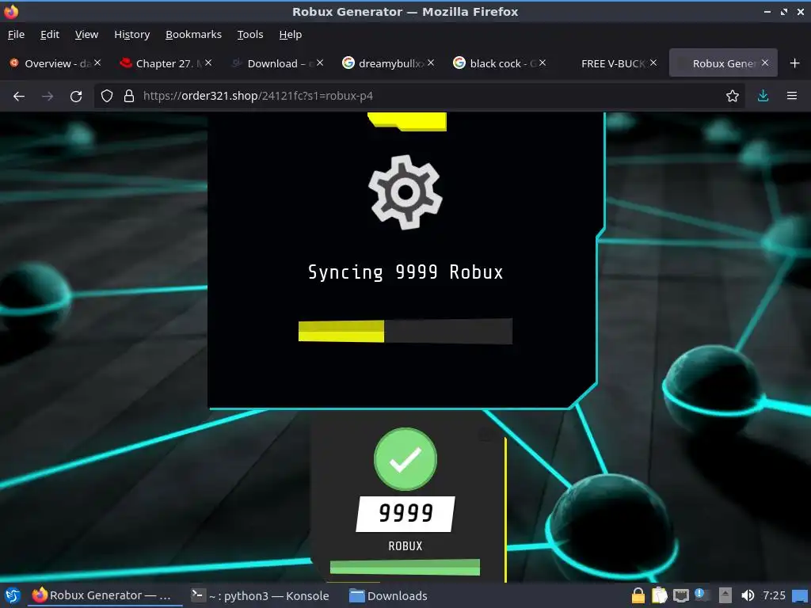Viewport: 811px width, 608px height.
Task: Click the syncing gear icon
Action: (405, 192)
